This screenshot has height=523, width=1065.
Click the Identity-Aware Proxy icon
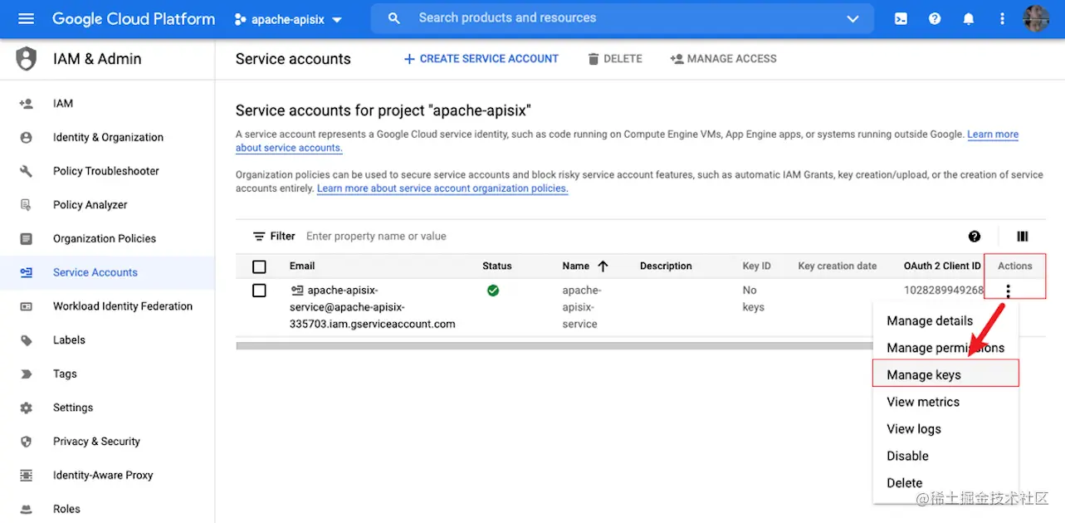click(x=26, y=476)
